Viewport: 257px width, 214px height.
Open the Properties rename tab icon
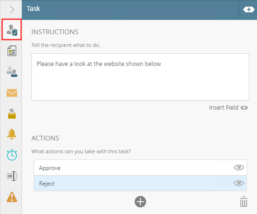(12, 176)
